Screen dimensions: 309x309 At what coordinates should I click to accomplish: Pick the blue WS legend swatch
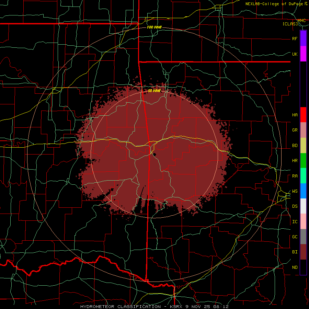(x=303, y=191)
